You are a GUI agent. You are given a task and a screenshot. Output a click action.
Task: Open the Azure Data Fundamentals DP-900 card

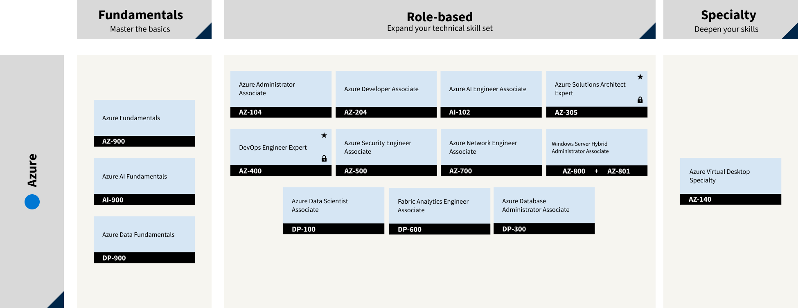point(144,240)
